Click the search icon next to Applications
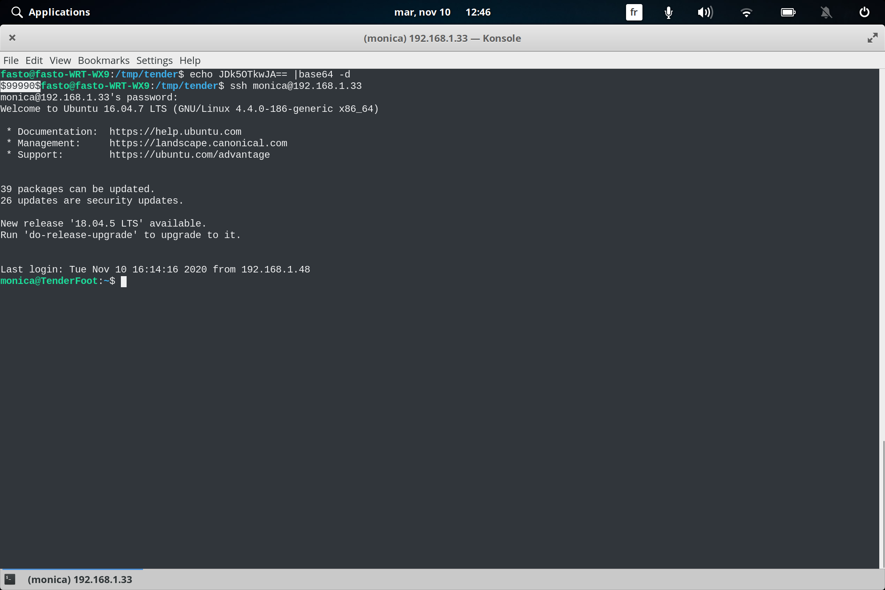 17,12
